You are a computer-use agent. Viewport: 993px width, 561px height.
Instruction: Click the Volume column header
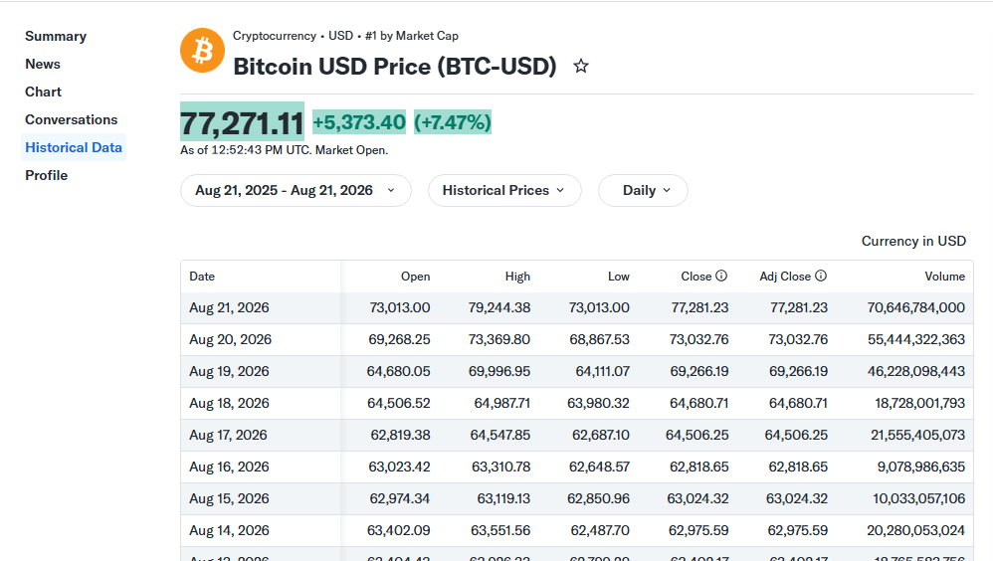[x=944, y=277]
